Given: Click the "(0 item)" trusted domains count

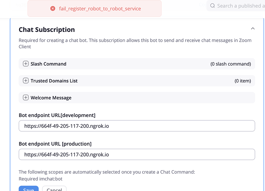Looking at the screenshot, I should click(x=242, y=81).
